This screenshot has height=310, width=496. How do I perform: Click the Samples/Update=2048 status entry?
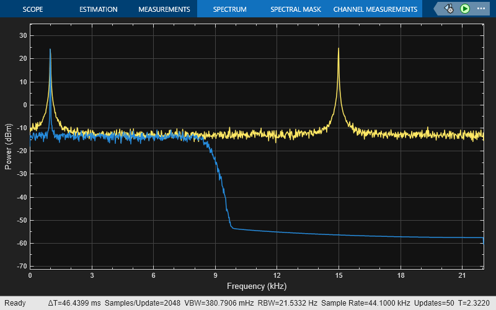pos(143,303)
